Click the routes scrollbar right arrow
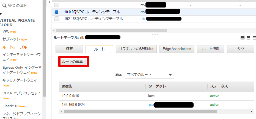 pos(252,112)
